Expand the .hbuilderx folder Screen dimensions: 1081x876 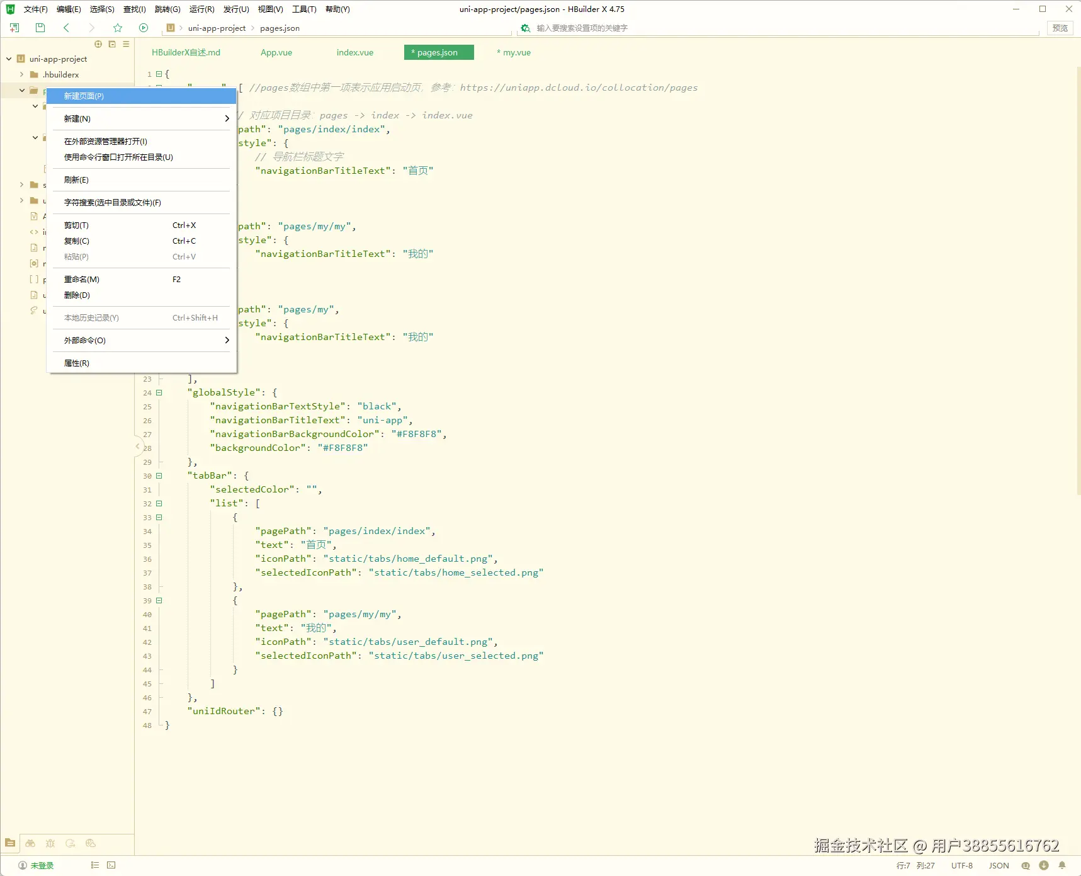[21, 74]
